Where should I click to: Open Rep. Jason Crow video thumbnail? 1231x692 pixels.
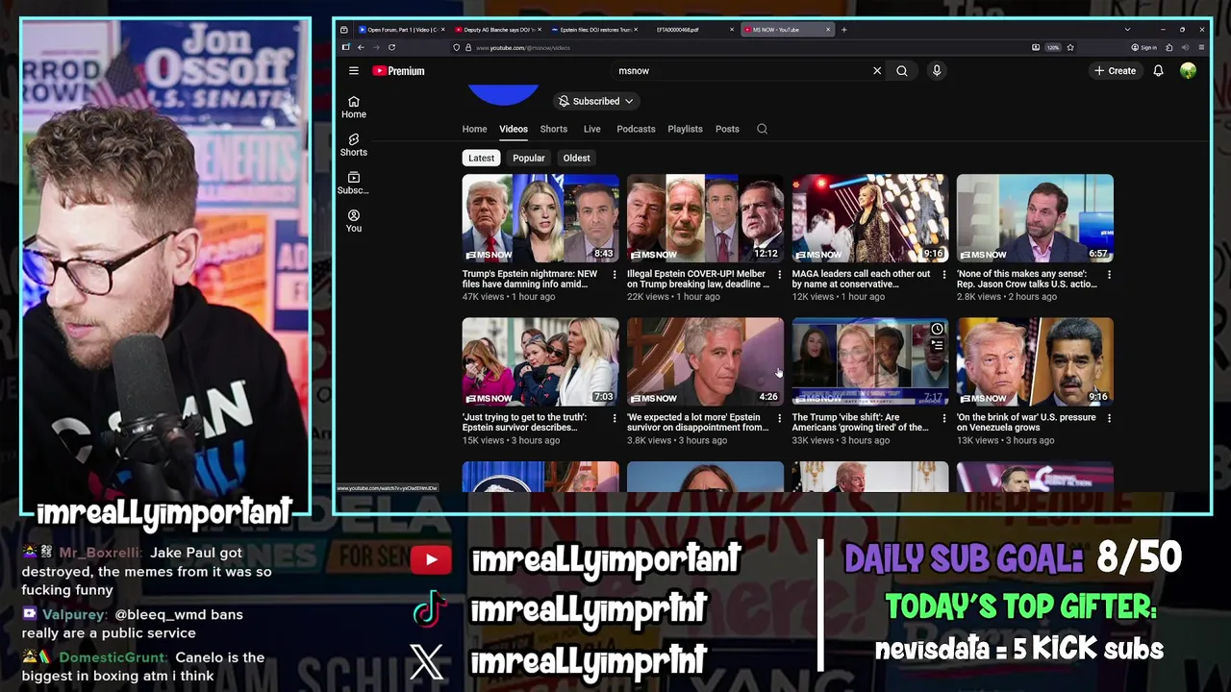1035,218
